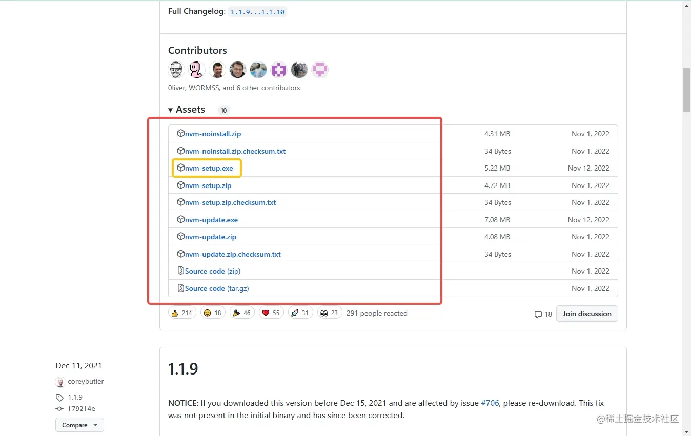
Task: Open first contributor avatar with glasses
Action: (x=176, y=70)
